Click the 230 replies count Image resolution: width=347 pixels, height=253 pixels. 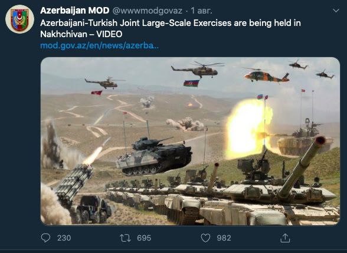(x=64, y=238)
